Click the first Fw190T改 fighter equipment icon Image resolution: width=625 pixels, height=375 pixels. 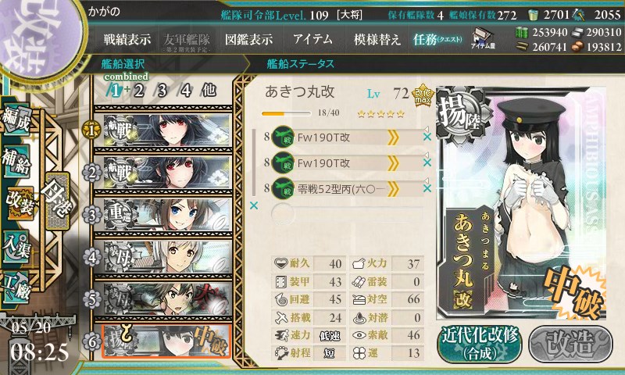point(283,137)
